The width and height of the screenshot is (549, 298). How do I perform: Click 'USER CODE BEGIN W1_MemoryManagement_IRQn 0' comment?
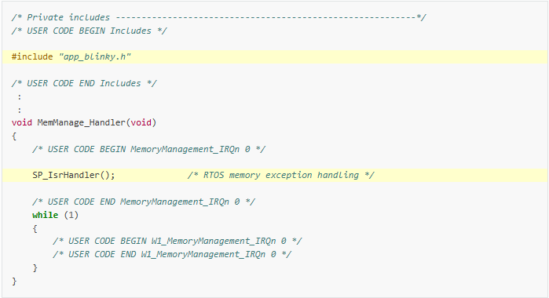click(x=178, y=241)
